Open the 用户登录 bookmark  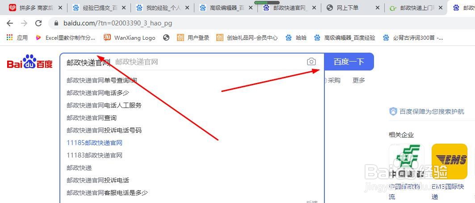coord(193,37)
